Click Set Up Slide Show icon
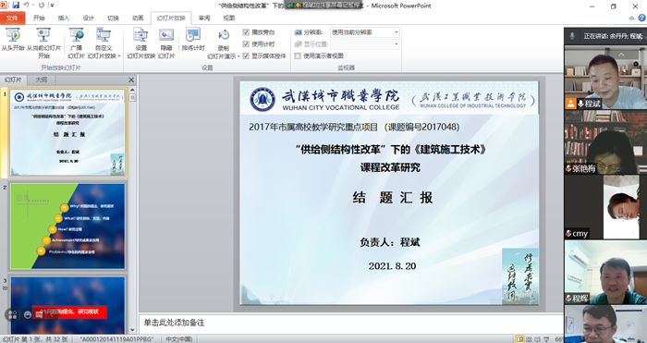The height and width of the screenshot is (343, 647). [x=140, y=35]
